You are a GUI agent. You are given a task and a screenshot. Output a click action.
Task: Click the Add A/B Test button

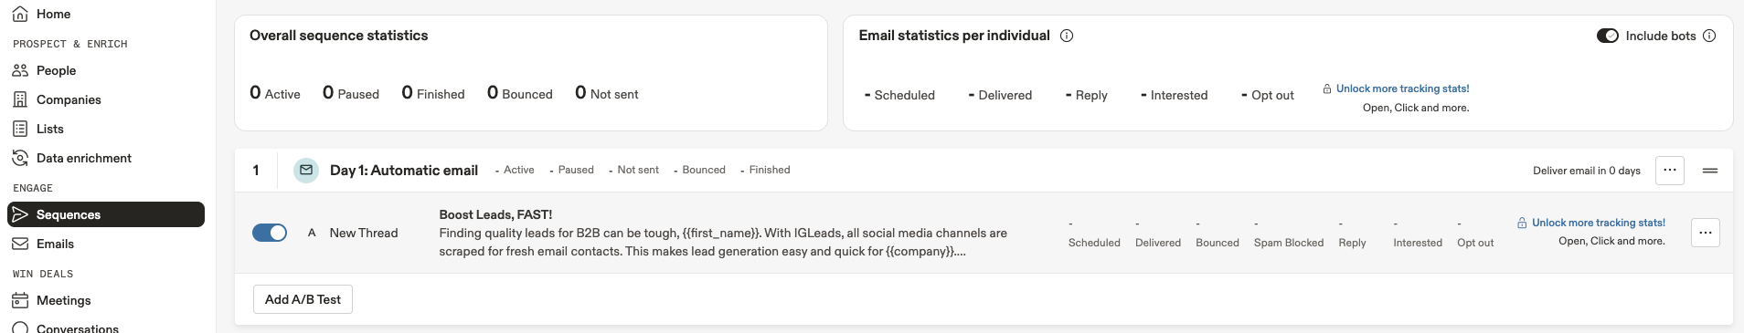303,299
